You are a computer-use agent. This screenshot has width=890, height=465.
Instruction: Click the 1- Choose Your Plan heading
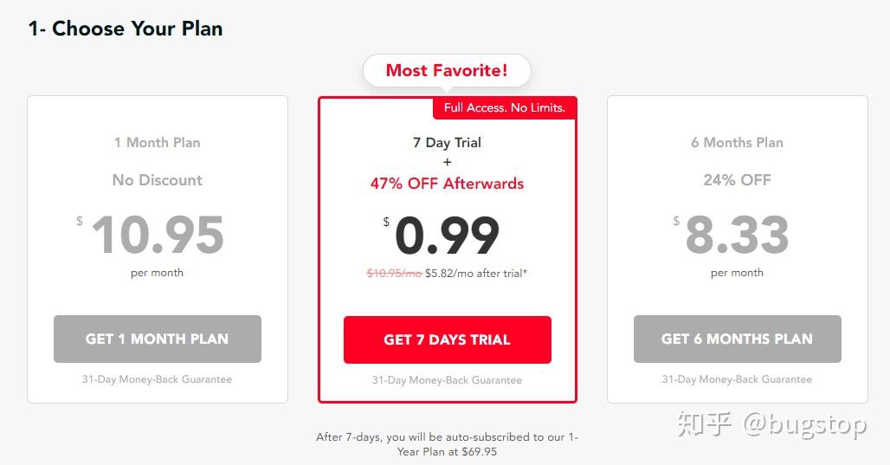(126, 29)
